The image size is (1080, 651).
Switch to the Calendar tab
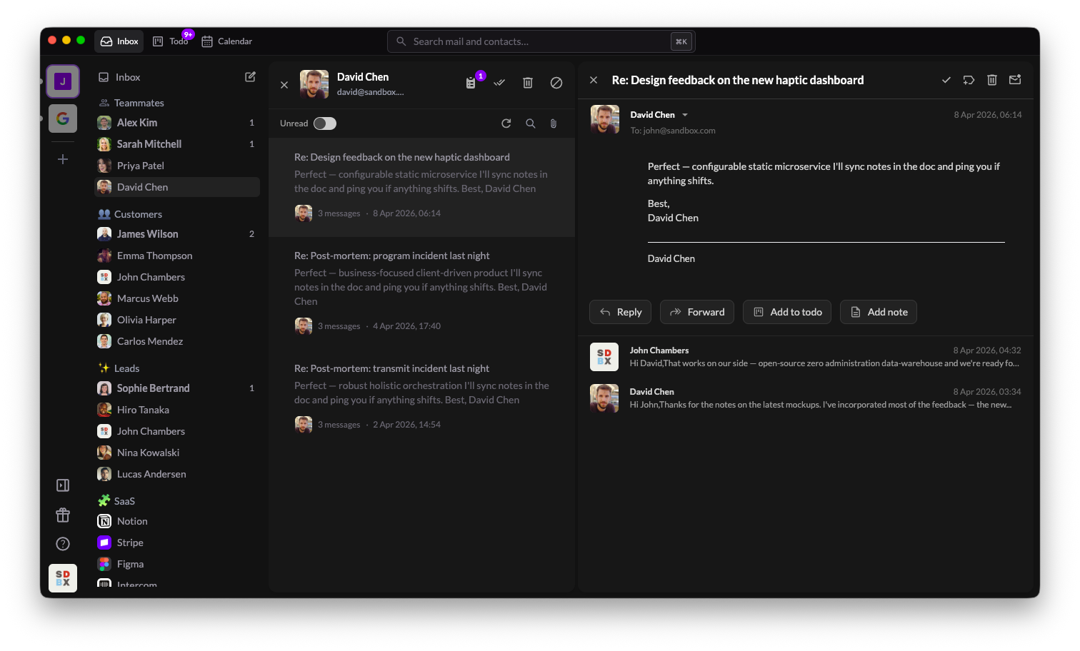pyautogui.click(x=227, y=41)
